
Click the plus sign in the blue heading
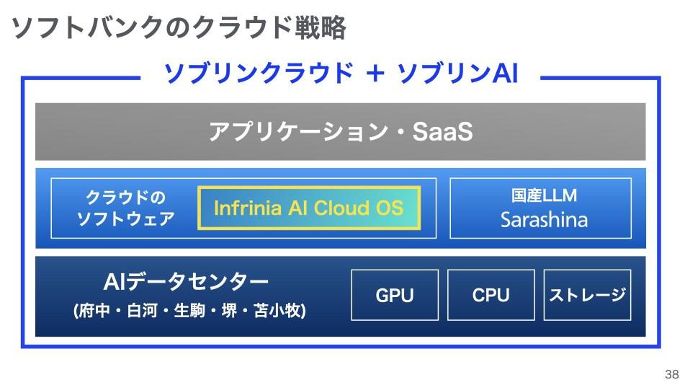(375, 74)
